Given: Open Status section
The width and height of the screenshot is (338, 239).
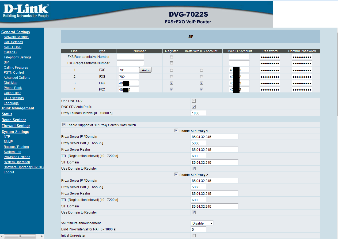Looking at the screenshot, I should coord(7,114).
